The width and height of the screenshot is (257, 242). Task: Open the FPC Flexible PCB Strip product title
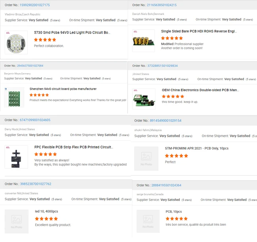(74, 147)
